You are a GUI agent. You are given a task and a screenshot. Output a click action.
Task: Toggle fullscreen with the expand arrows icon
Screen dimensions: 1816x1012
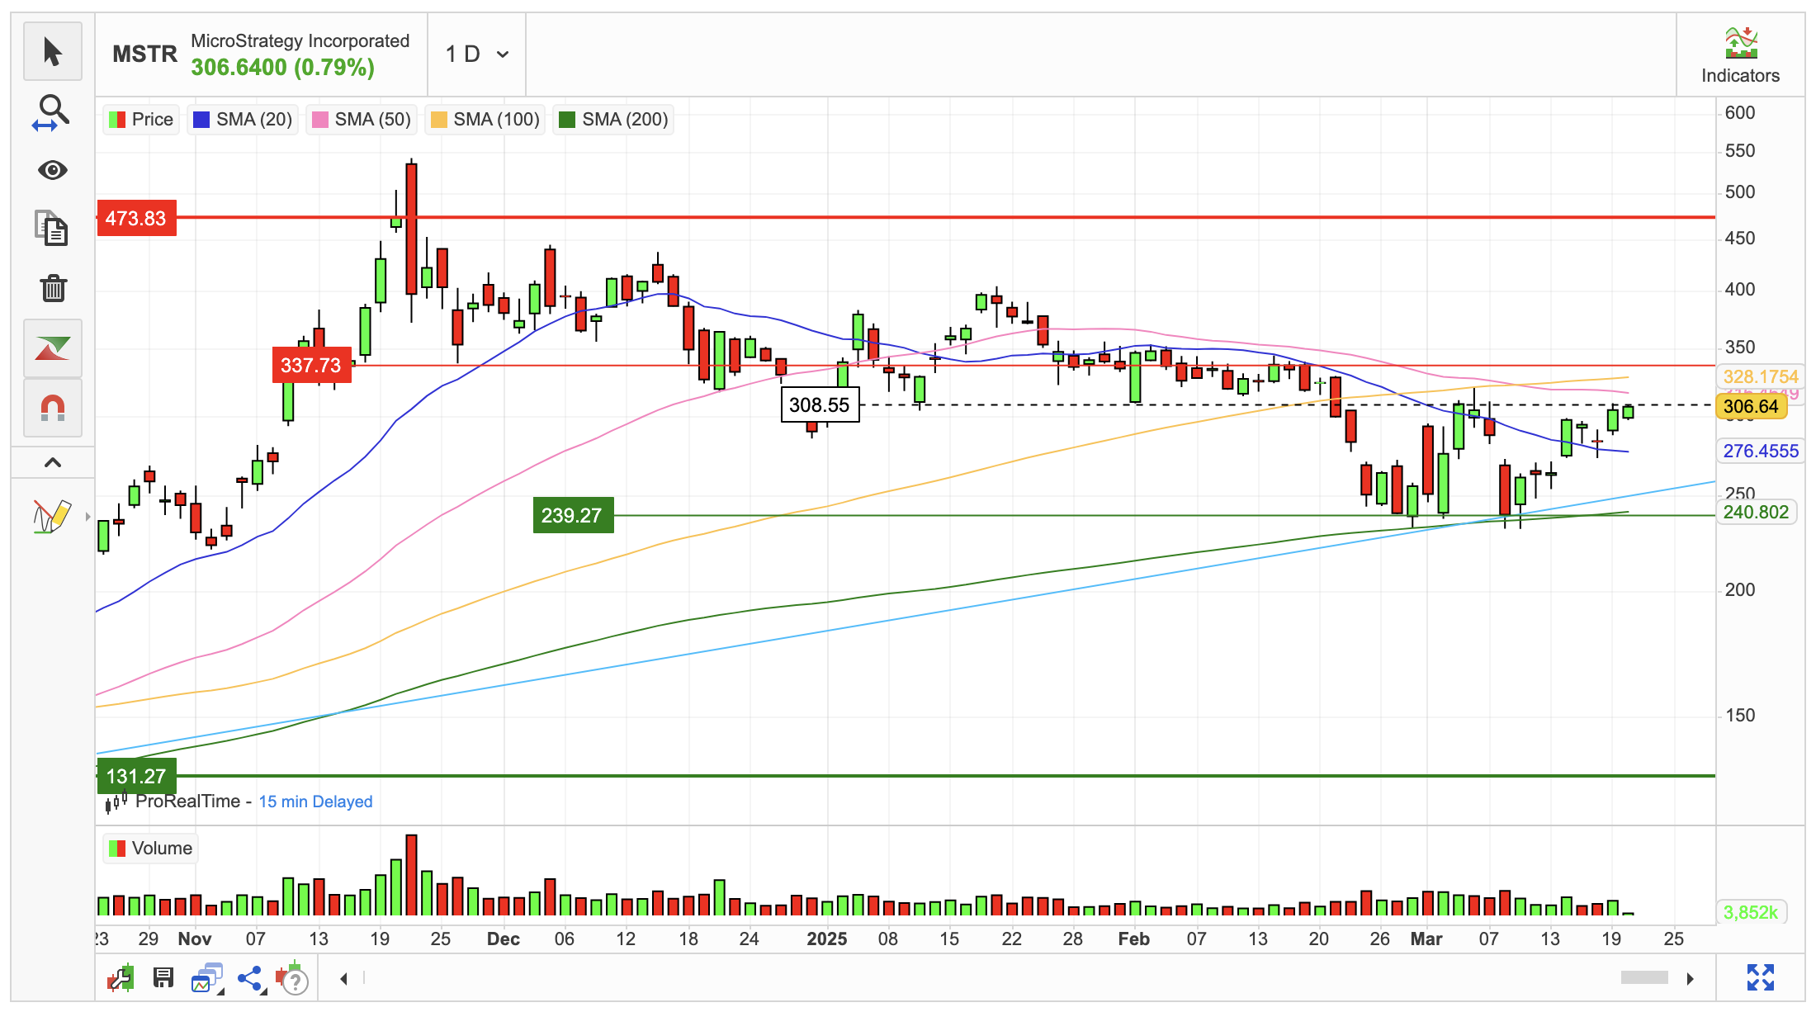pyautogui.click(x=1761, y=977)
